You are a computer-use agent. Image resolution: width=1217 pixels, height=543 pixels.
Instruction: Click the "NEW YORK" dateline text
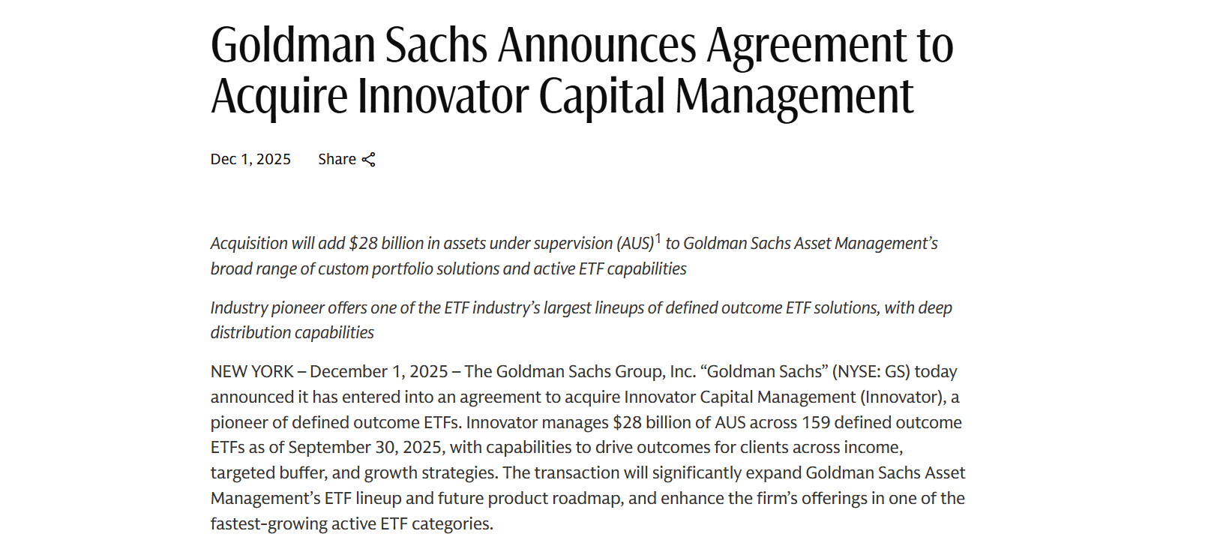pyautogui.click(x=252, y=372)
